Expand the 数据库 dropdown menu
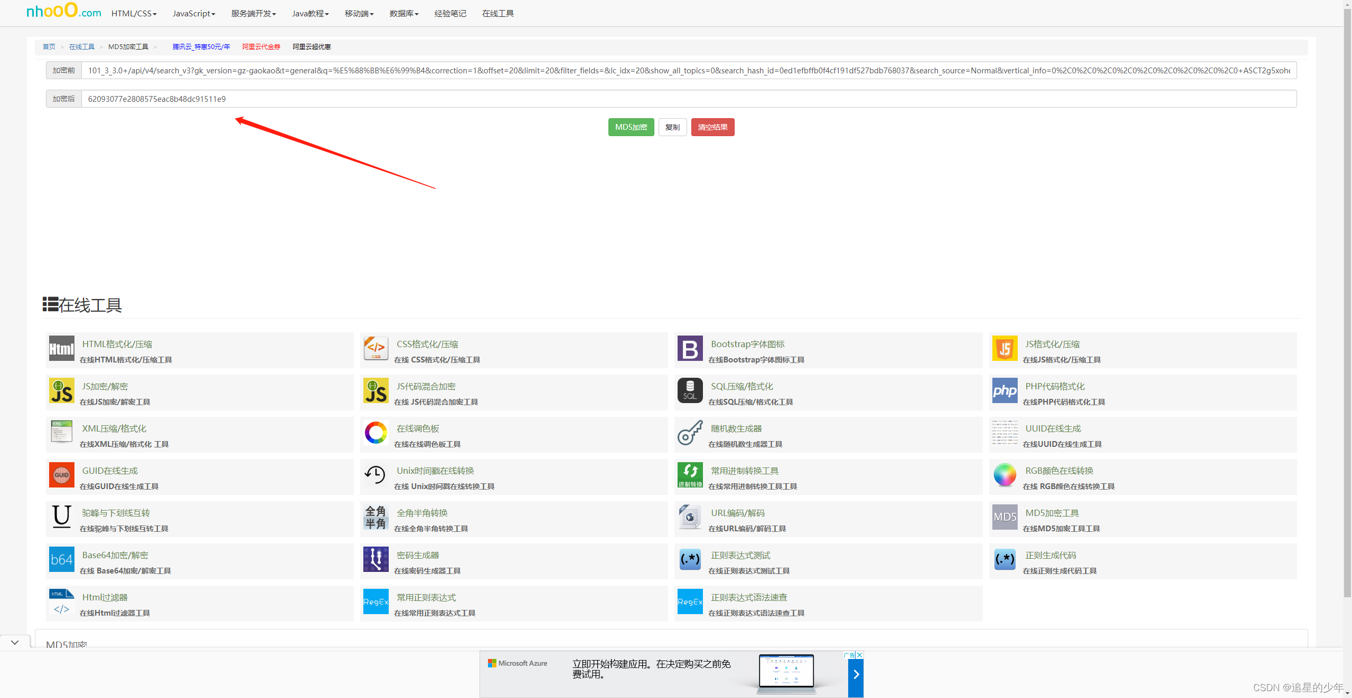 click(403, 14)
